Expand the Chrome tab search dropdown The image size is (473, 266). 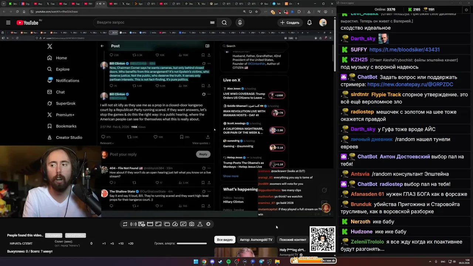coord(4,4)
